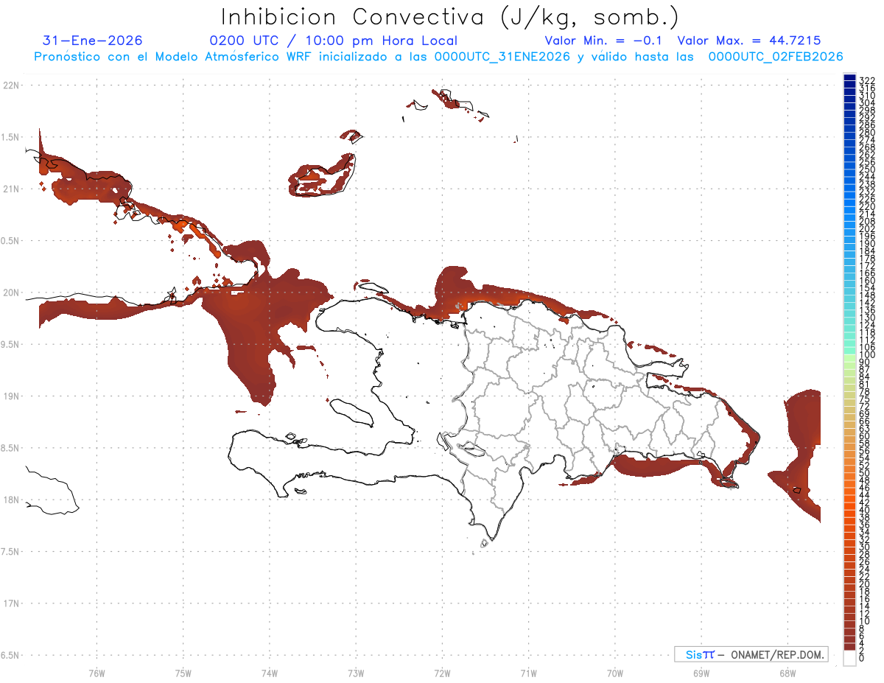Click the '1.5N' latitude label
Viewport: 884px width, 683px height.
[10, 137]
